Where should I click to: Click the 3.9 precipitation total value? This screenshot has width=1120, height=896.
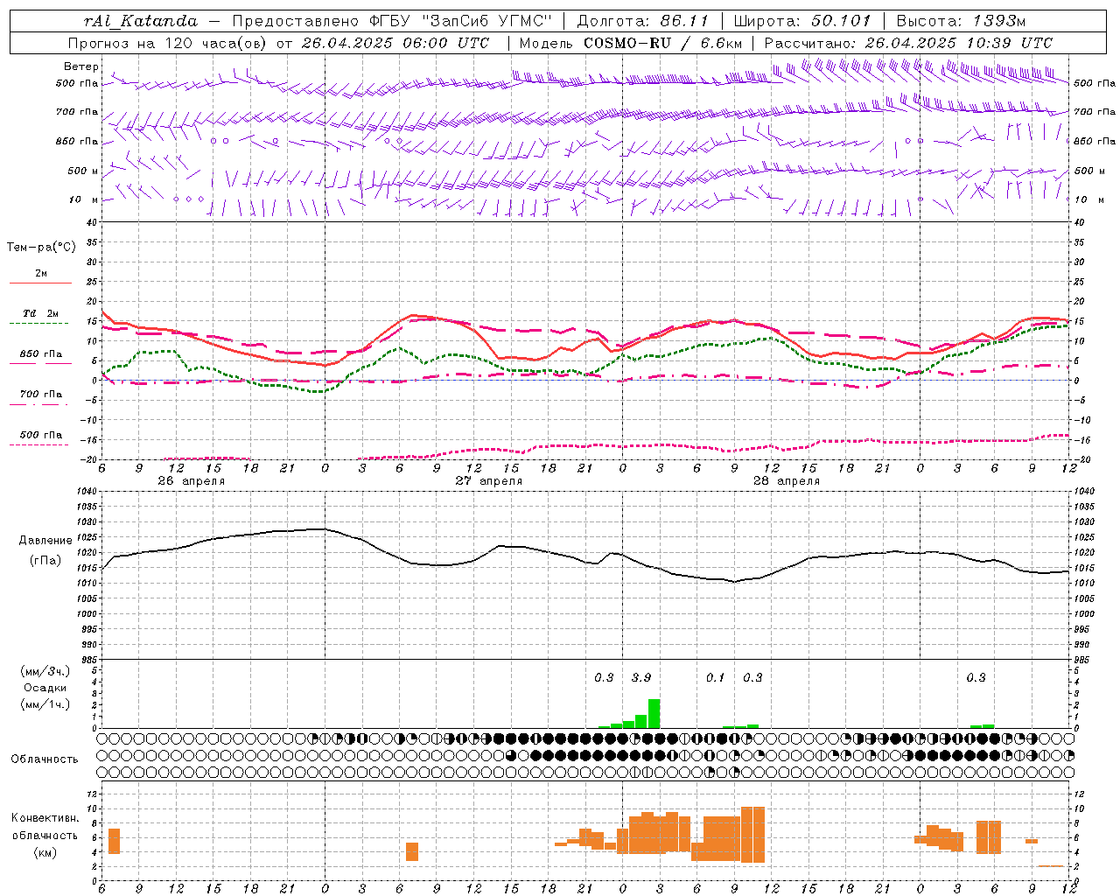pyautogui.click(x=641, y=677)
